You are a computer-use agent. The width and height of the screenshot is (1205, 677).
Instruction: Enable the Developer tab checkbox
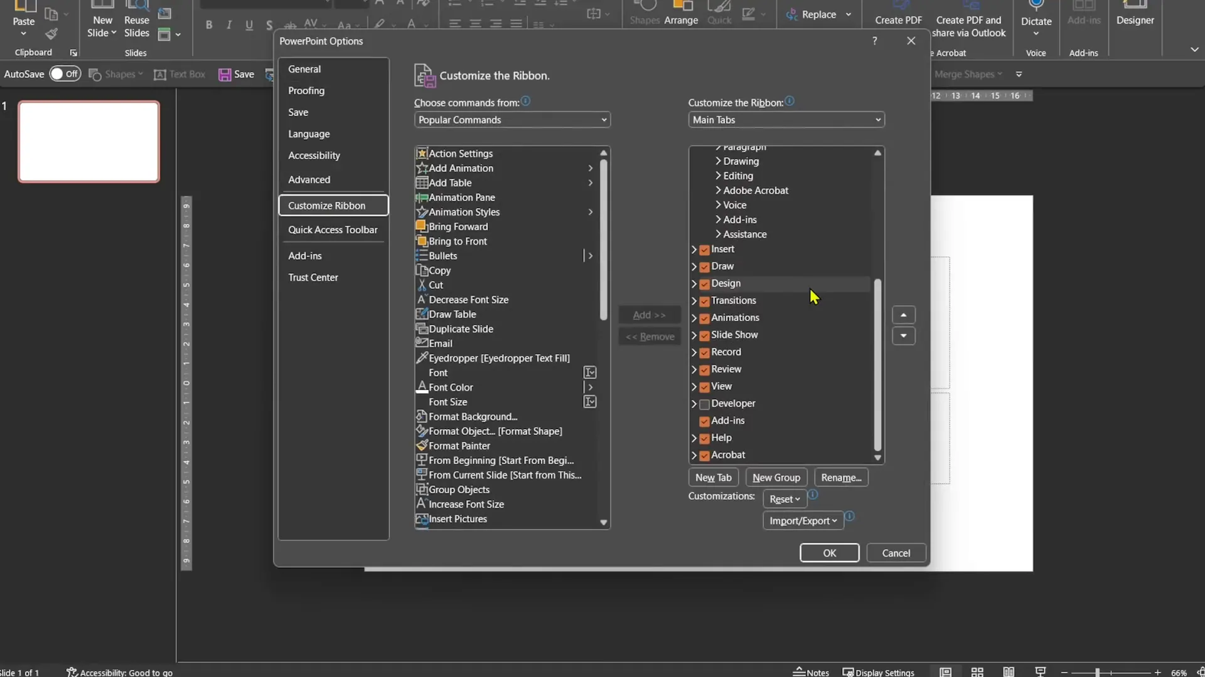coord(704,404)
